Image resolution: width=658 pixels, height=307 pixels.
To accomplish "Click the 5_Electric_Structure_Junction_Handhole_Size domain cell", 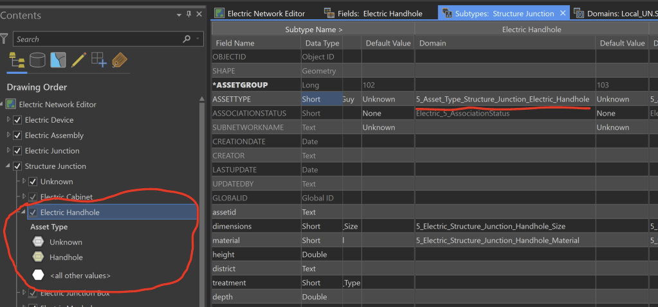I will [505, 226].
